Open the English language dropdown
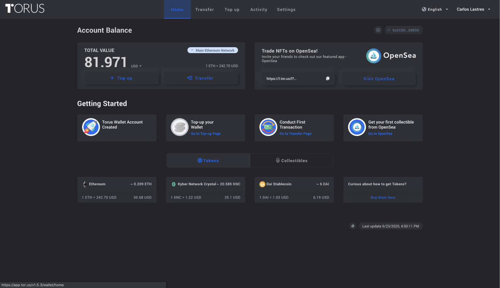This screenshot has width=500, height=288. (435, 9)
